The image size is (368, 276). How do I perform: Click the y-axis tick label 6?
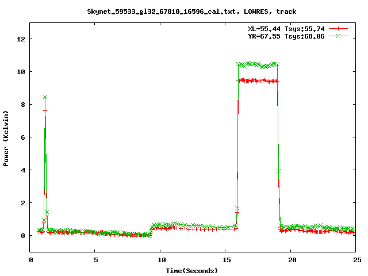point(23,137)
